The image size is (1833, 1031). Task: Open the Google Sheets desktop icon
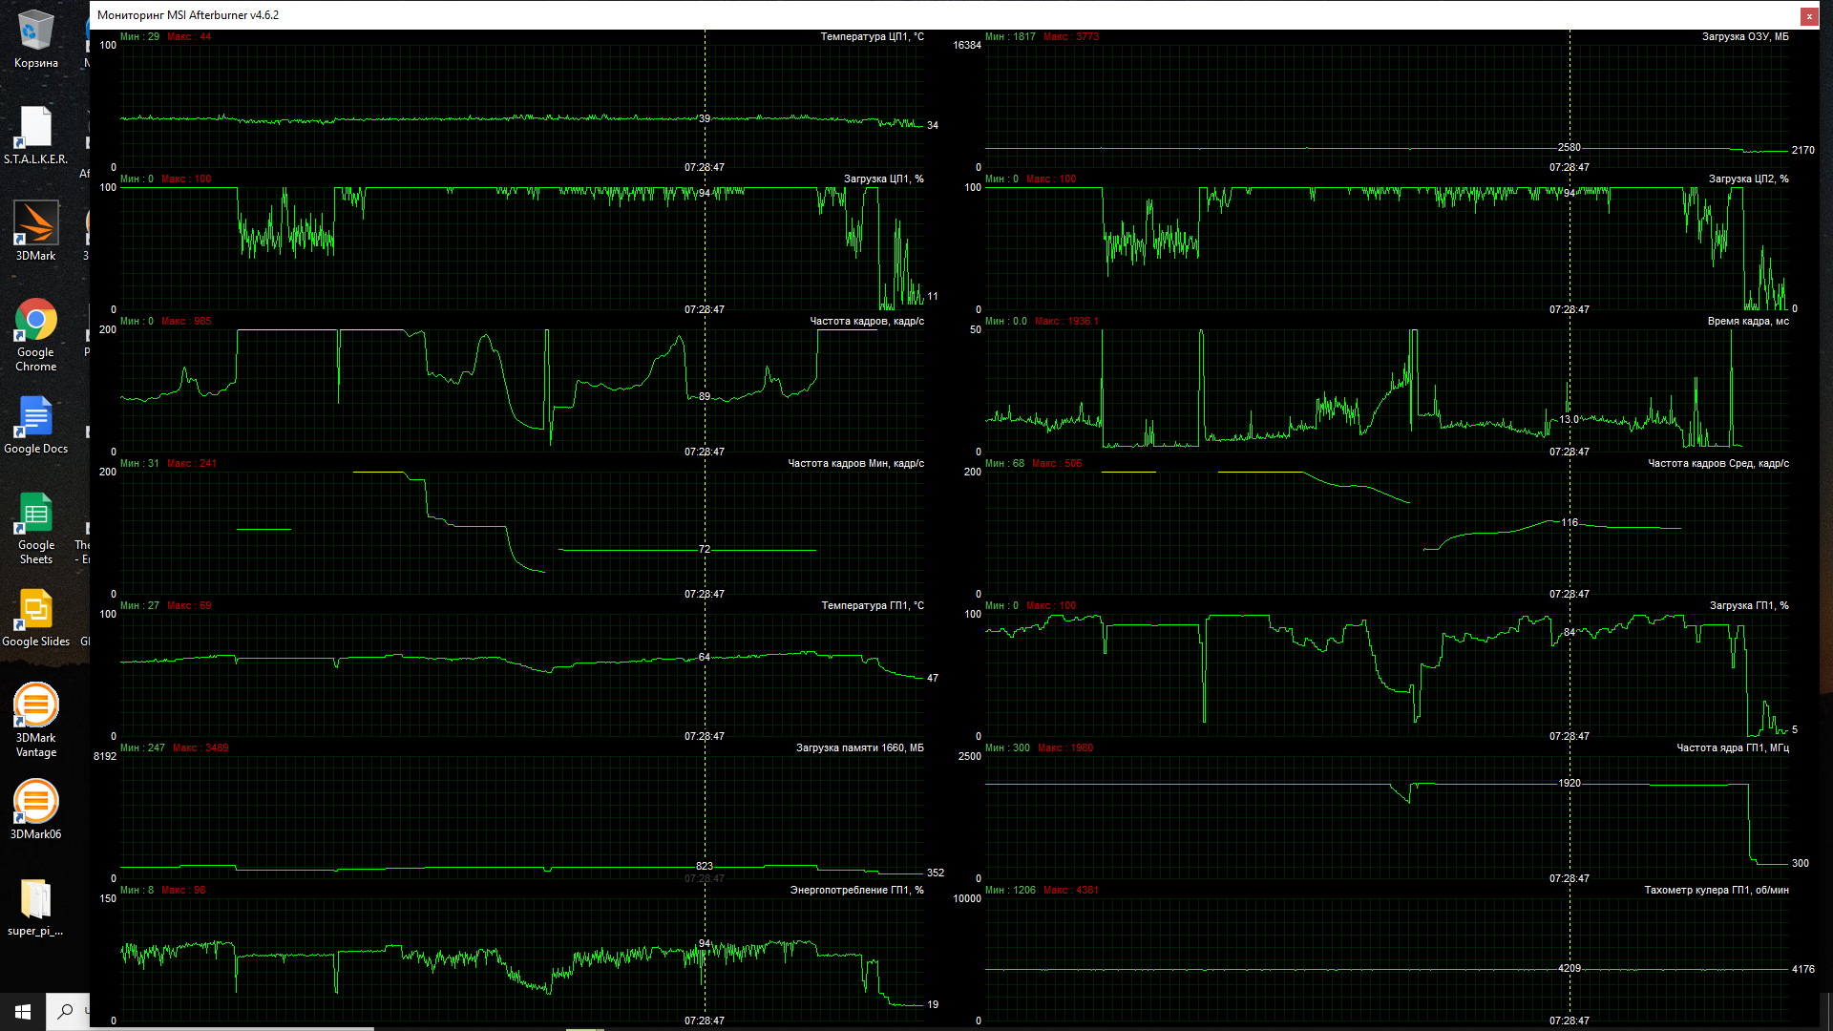click(x=35, y=514)
